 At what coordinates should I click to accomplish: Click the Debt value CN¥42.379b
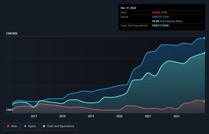[x=160, y=12]
